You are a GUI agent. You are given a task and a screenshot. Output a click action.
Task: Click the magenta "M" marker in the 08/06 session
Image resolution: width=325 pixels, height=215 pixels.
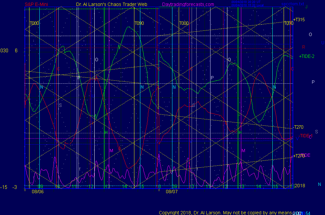(111, 150)
